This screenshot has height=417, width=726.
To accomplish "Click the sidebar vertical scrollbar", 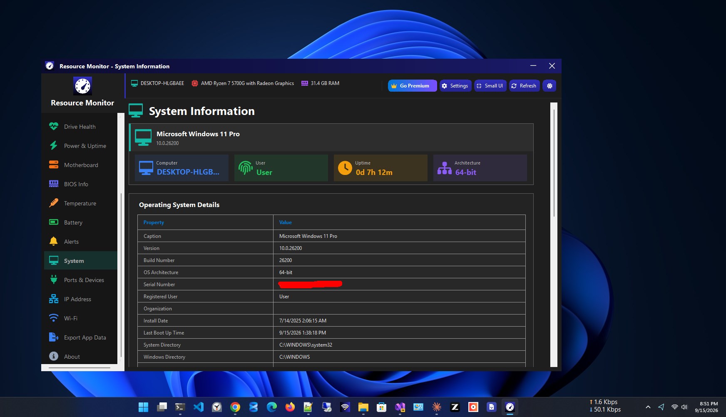I will coord(121,275).
